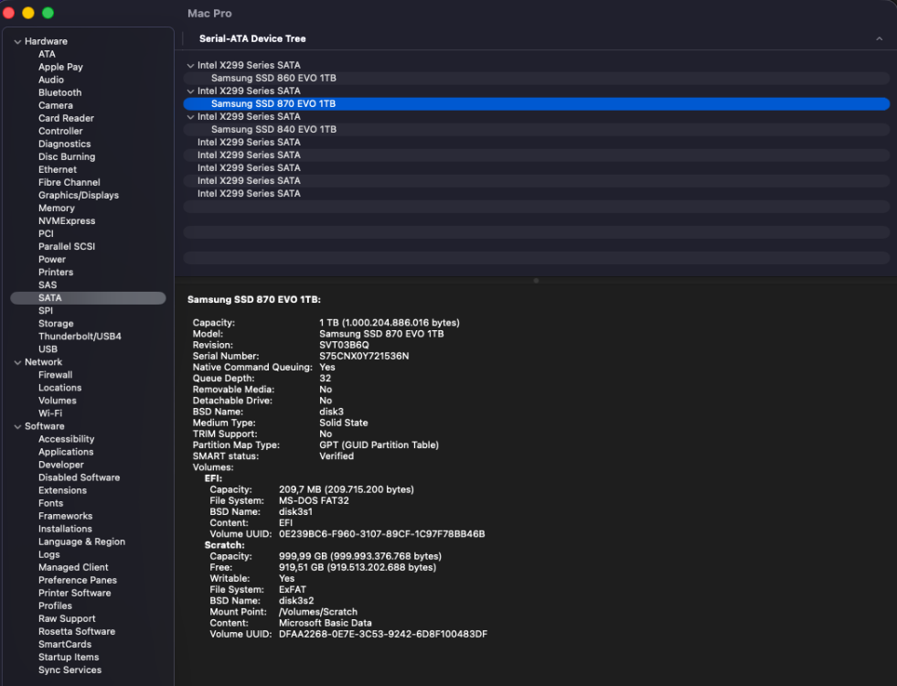The height and width of the screenshot is (686, 897).
Task: Select Memory in the sidebar
Action: coord(57,209)
